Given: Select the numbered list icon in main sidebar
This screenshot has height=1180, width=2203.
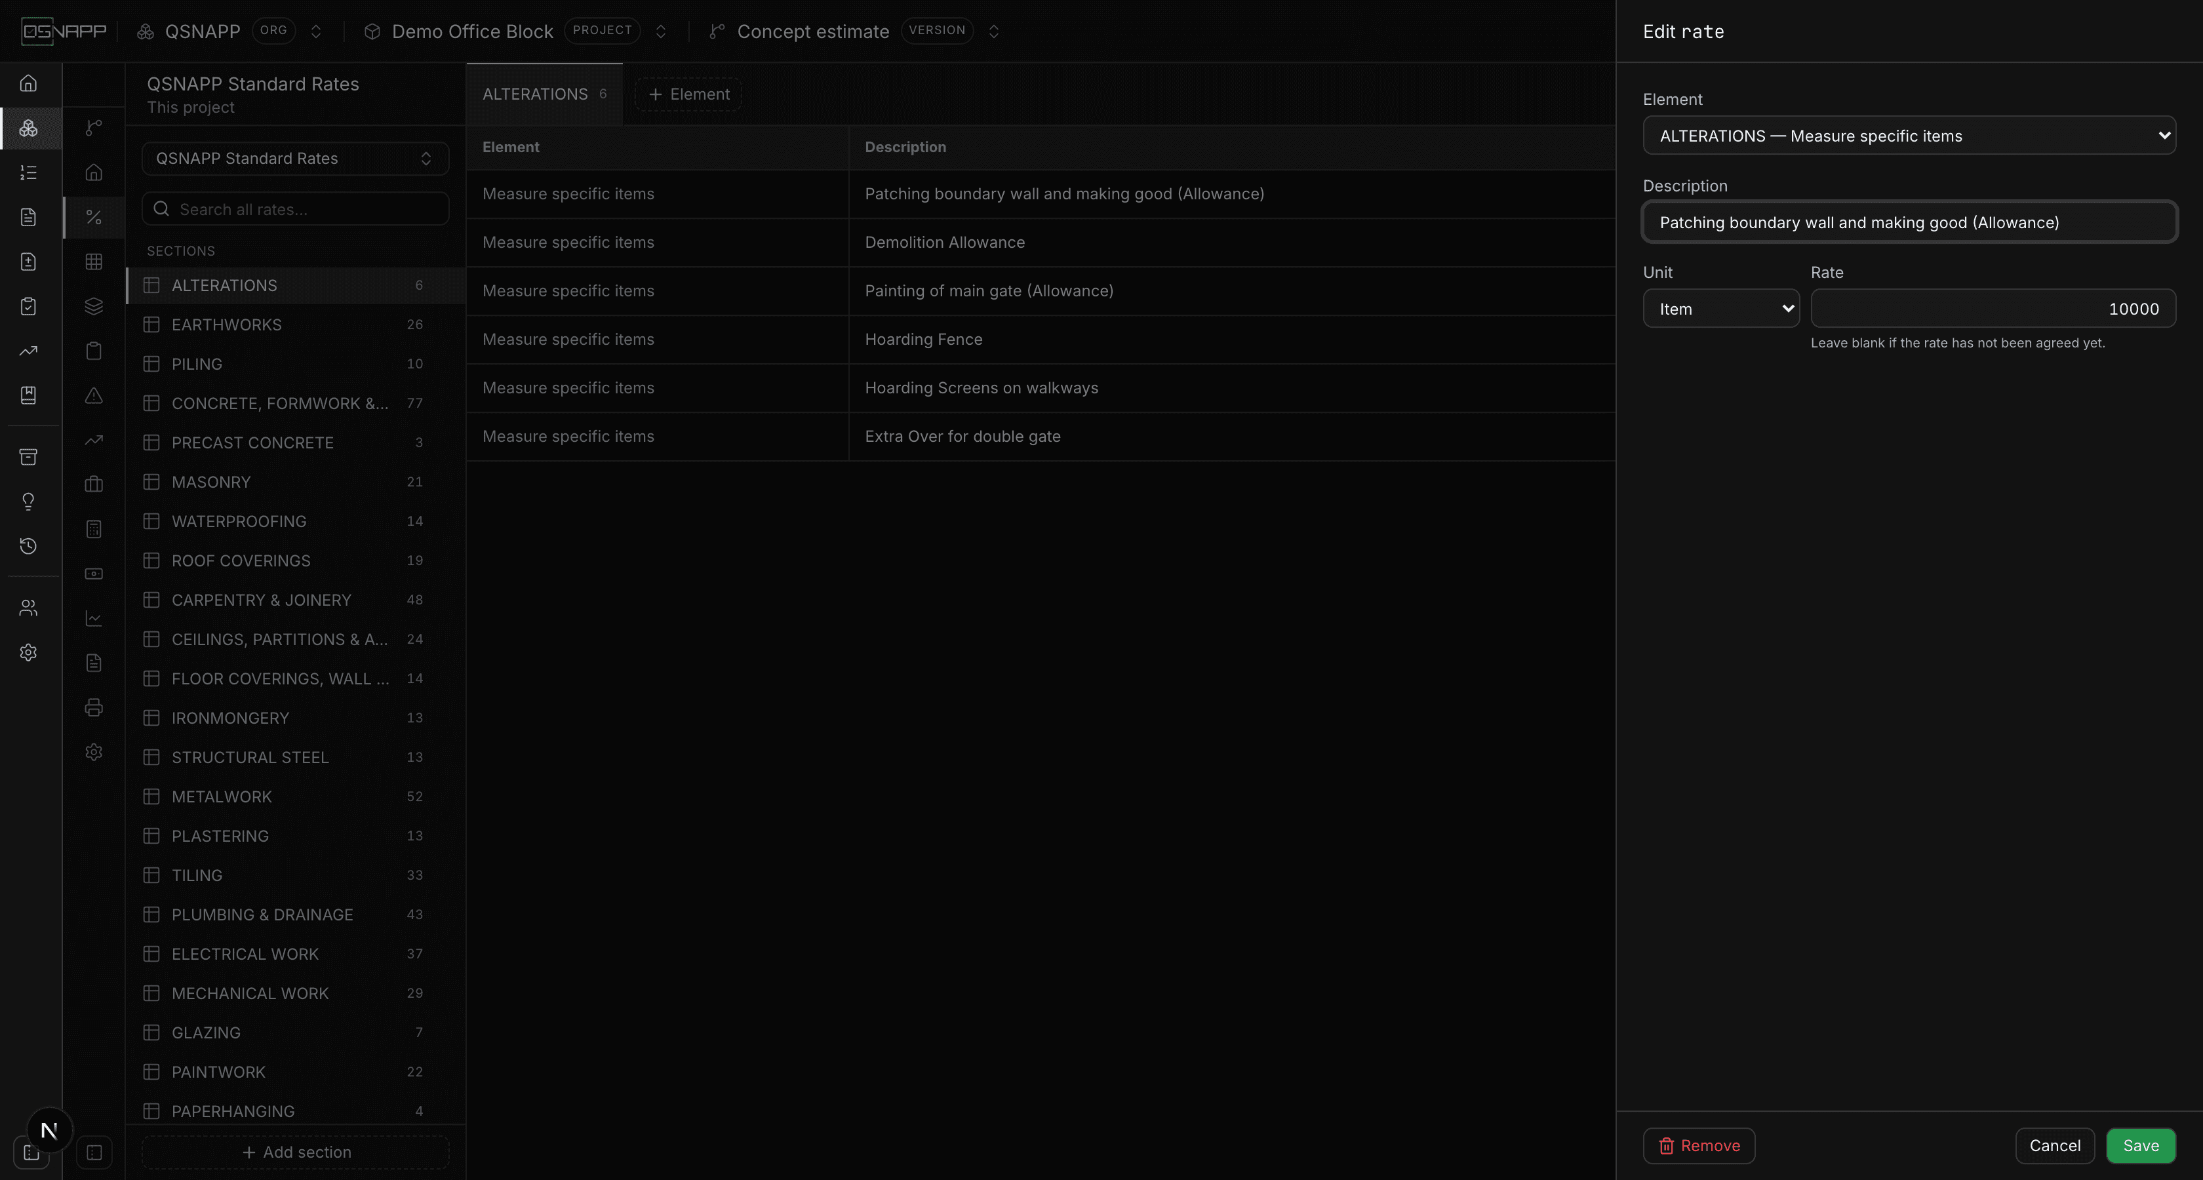Looking at the screenshot, I should pyautogui.click(x=28, y=172).
